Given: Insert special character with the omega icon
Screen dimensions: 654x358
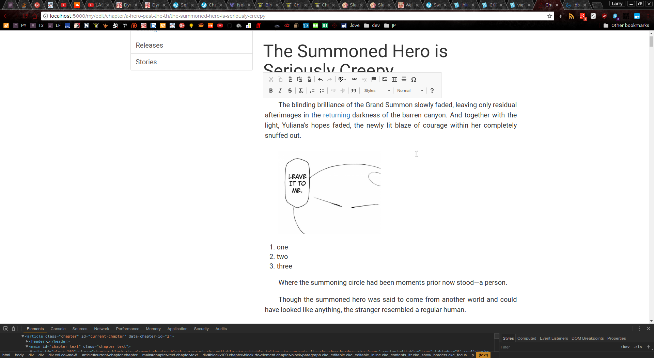Looking at the screenshot, I should pos(414,79).
